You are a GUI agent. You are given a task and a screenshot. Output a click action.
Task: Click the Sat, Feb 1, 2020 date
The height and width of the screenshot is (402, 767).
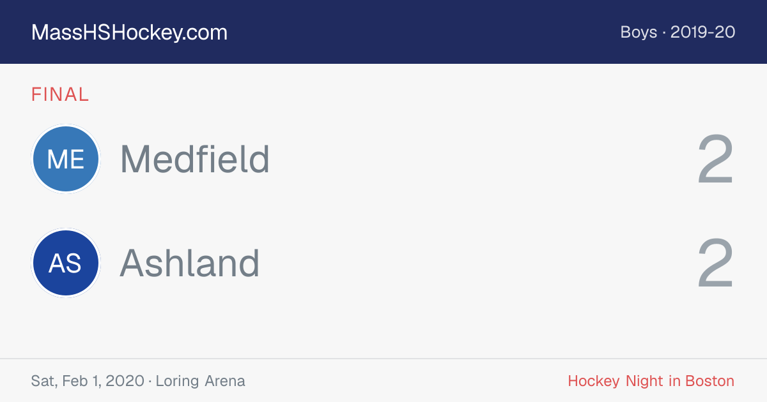(x=88, y=382)
